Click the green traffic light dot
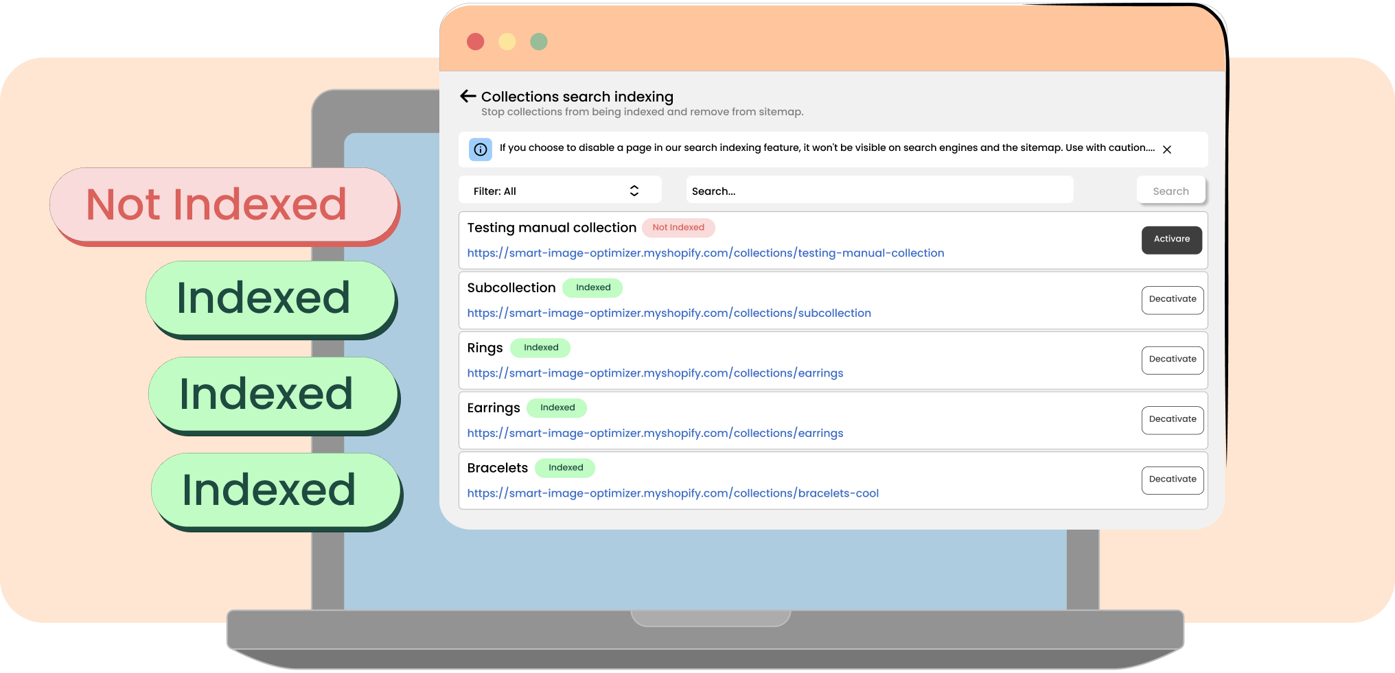 [539, 41]
